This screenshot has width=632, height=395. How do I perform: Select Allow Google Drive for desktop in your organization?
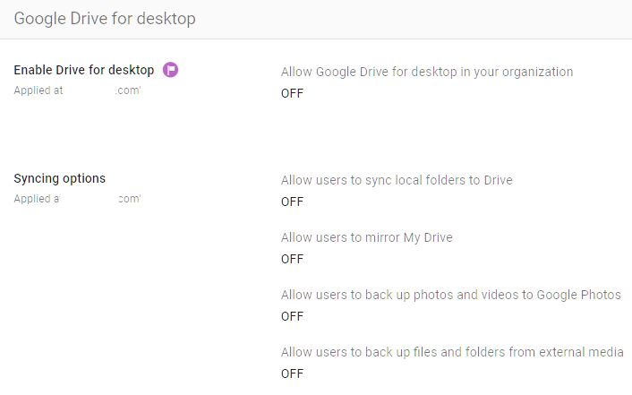[x=427, y=72]
